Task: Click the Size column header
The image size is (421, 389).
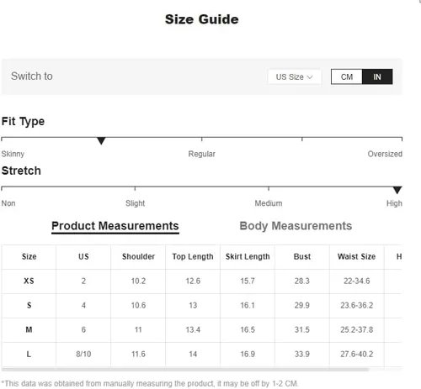Action: coord(29,256)
